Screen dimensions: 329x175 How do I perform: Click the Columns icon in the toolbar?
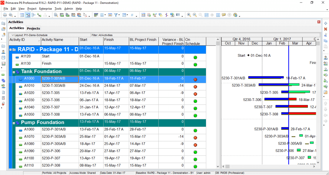coord(102,15)
